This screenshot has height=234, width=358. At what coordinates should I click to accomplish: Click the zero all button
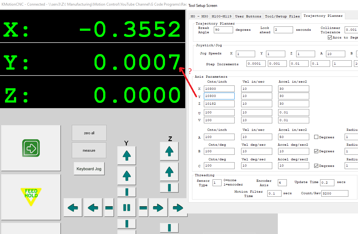coord(89,133)
